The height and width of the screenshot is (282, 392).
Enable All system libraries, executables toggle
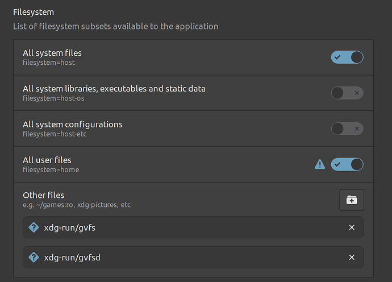(347, 93)
